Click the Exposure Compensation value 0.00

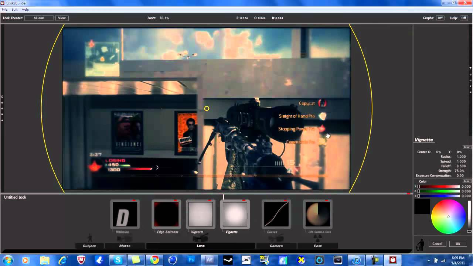click(460, 176)
